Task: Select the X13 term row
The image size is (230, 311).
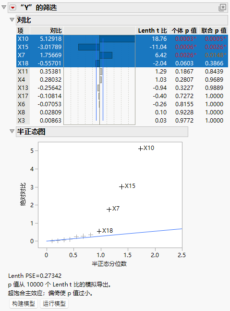Action: (x=122, y=87)
